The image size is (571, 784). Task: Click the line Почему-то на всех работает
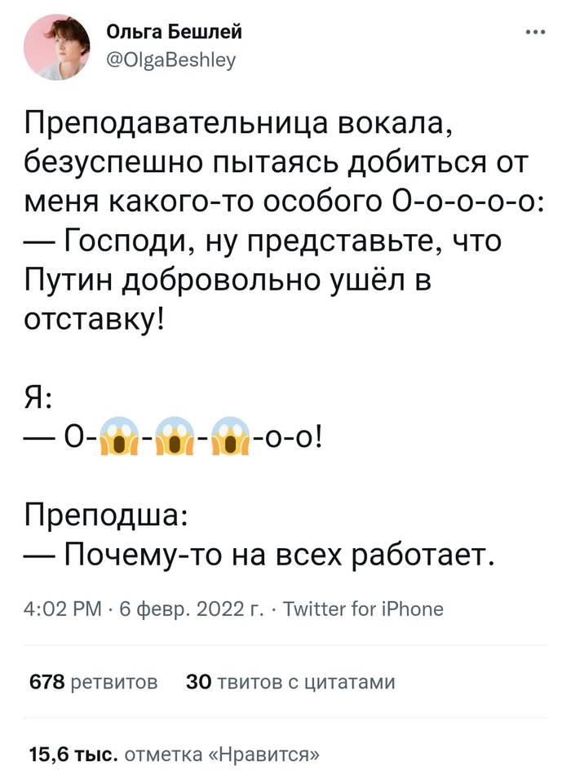click(x=261, y=556)
